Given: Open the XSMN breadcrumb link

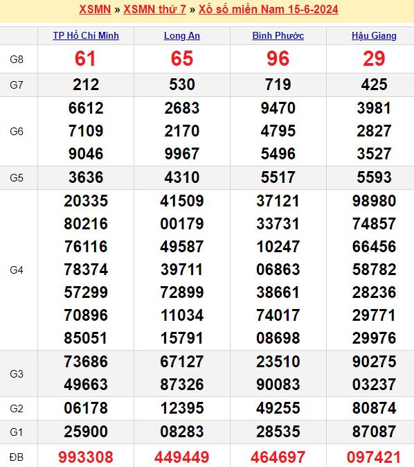Looking at the screenshot, I should click(x=95, y=9).
